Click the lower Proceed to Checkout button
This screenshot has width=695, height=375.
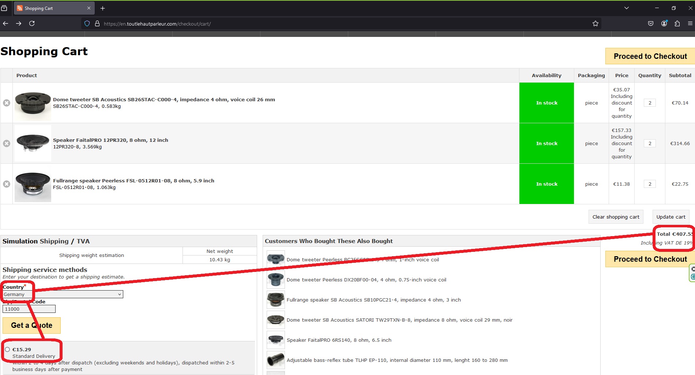pos(650,259)
